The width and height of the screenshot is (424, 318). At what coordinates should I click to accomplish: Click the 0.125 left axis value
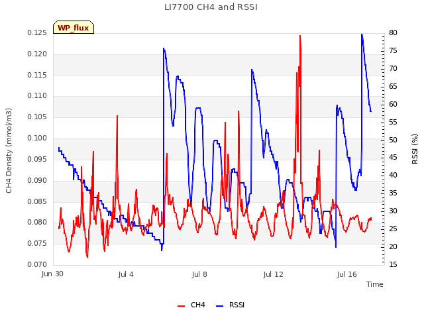click(37, 32)
